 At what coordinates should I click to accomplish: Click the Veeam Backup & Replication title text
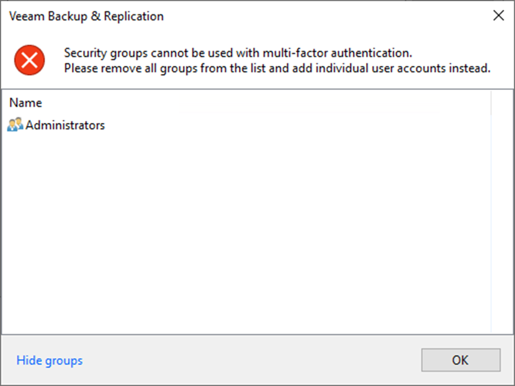coord(86,16)
